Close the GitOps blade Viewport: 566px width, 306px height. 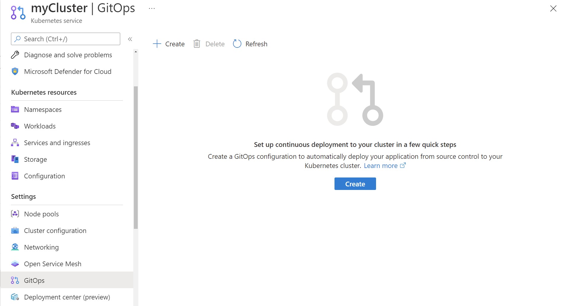click(553, 9)
